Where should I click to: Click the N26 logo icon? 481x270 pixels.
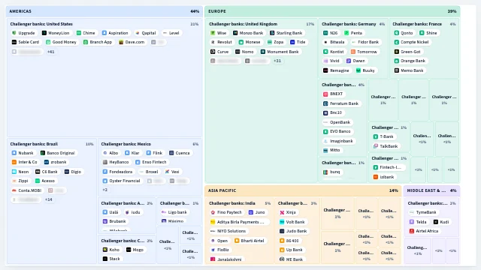point(325,33)
